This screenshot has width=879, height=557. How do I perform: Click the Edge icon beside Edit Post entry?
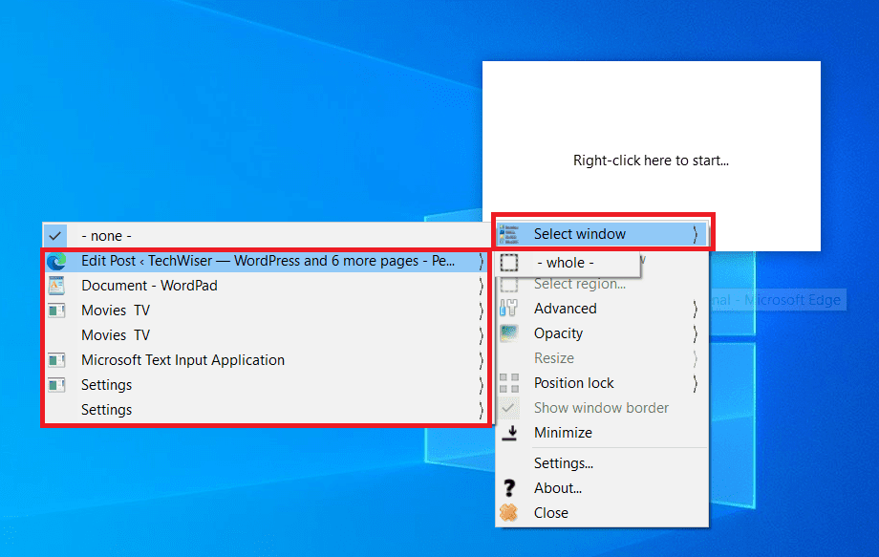pyautogui.click(x=56, y=261)
